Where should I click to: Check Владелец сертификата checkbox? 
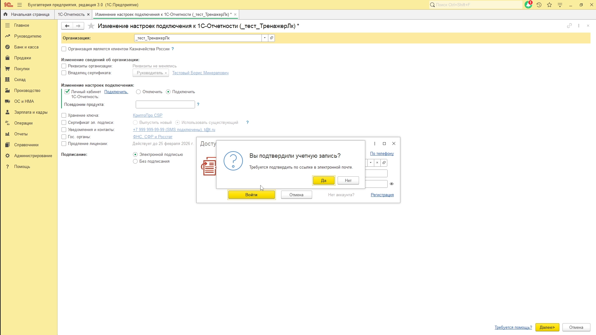(64, 73)
